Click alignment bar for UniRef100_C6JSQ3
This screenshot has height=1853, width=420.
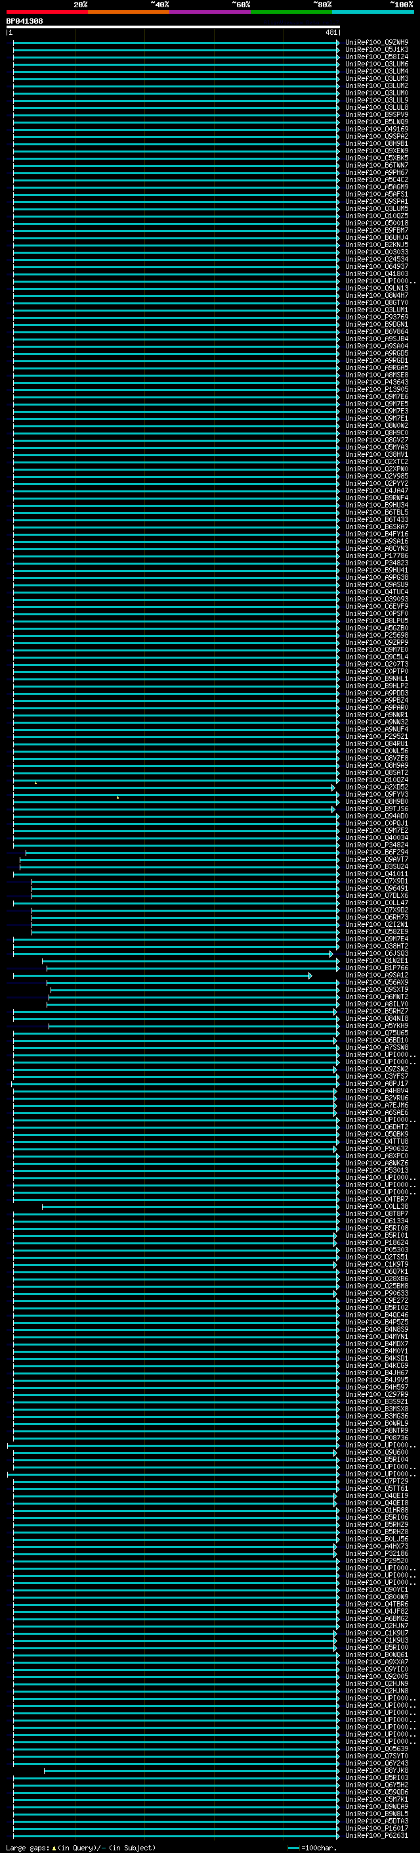click(173, 954)
